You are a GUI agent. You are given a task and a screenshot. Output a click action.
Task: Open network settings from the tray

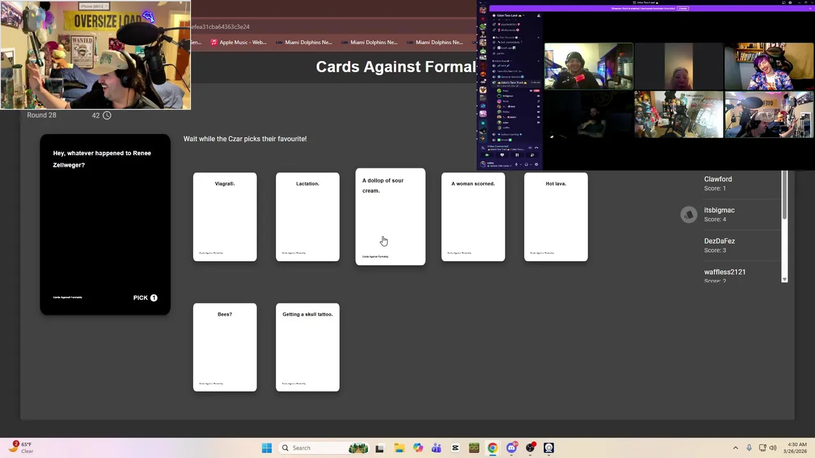click(762, 448)
